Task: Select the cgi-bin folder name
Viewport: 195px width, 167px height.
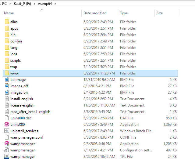Action: tap(16, 41)
